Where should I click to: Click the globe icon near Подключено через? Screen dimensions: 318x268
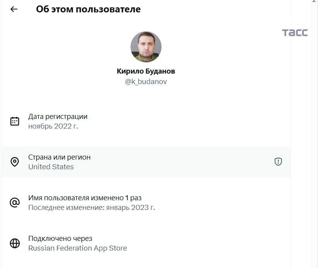[x=15, y=243]
